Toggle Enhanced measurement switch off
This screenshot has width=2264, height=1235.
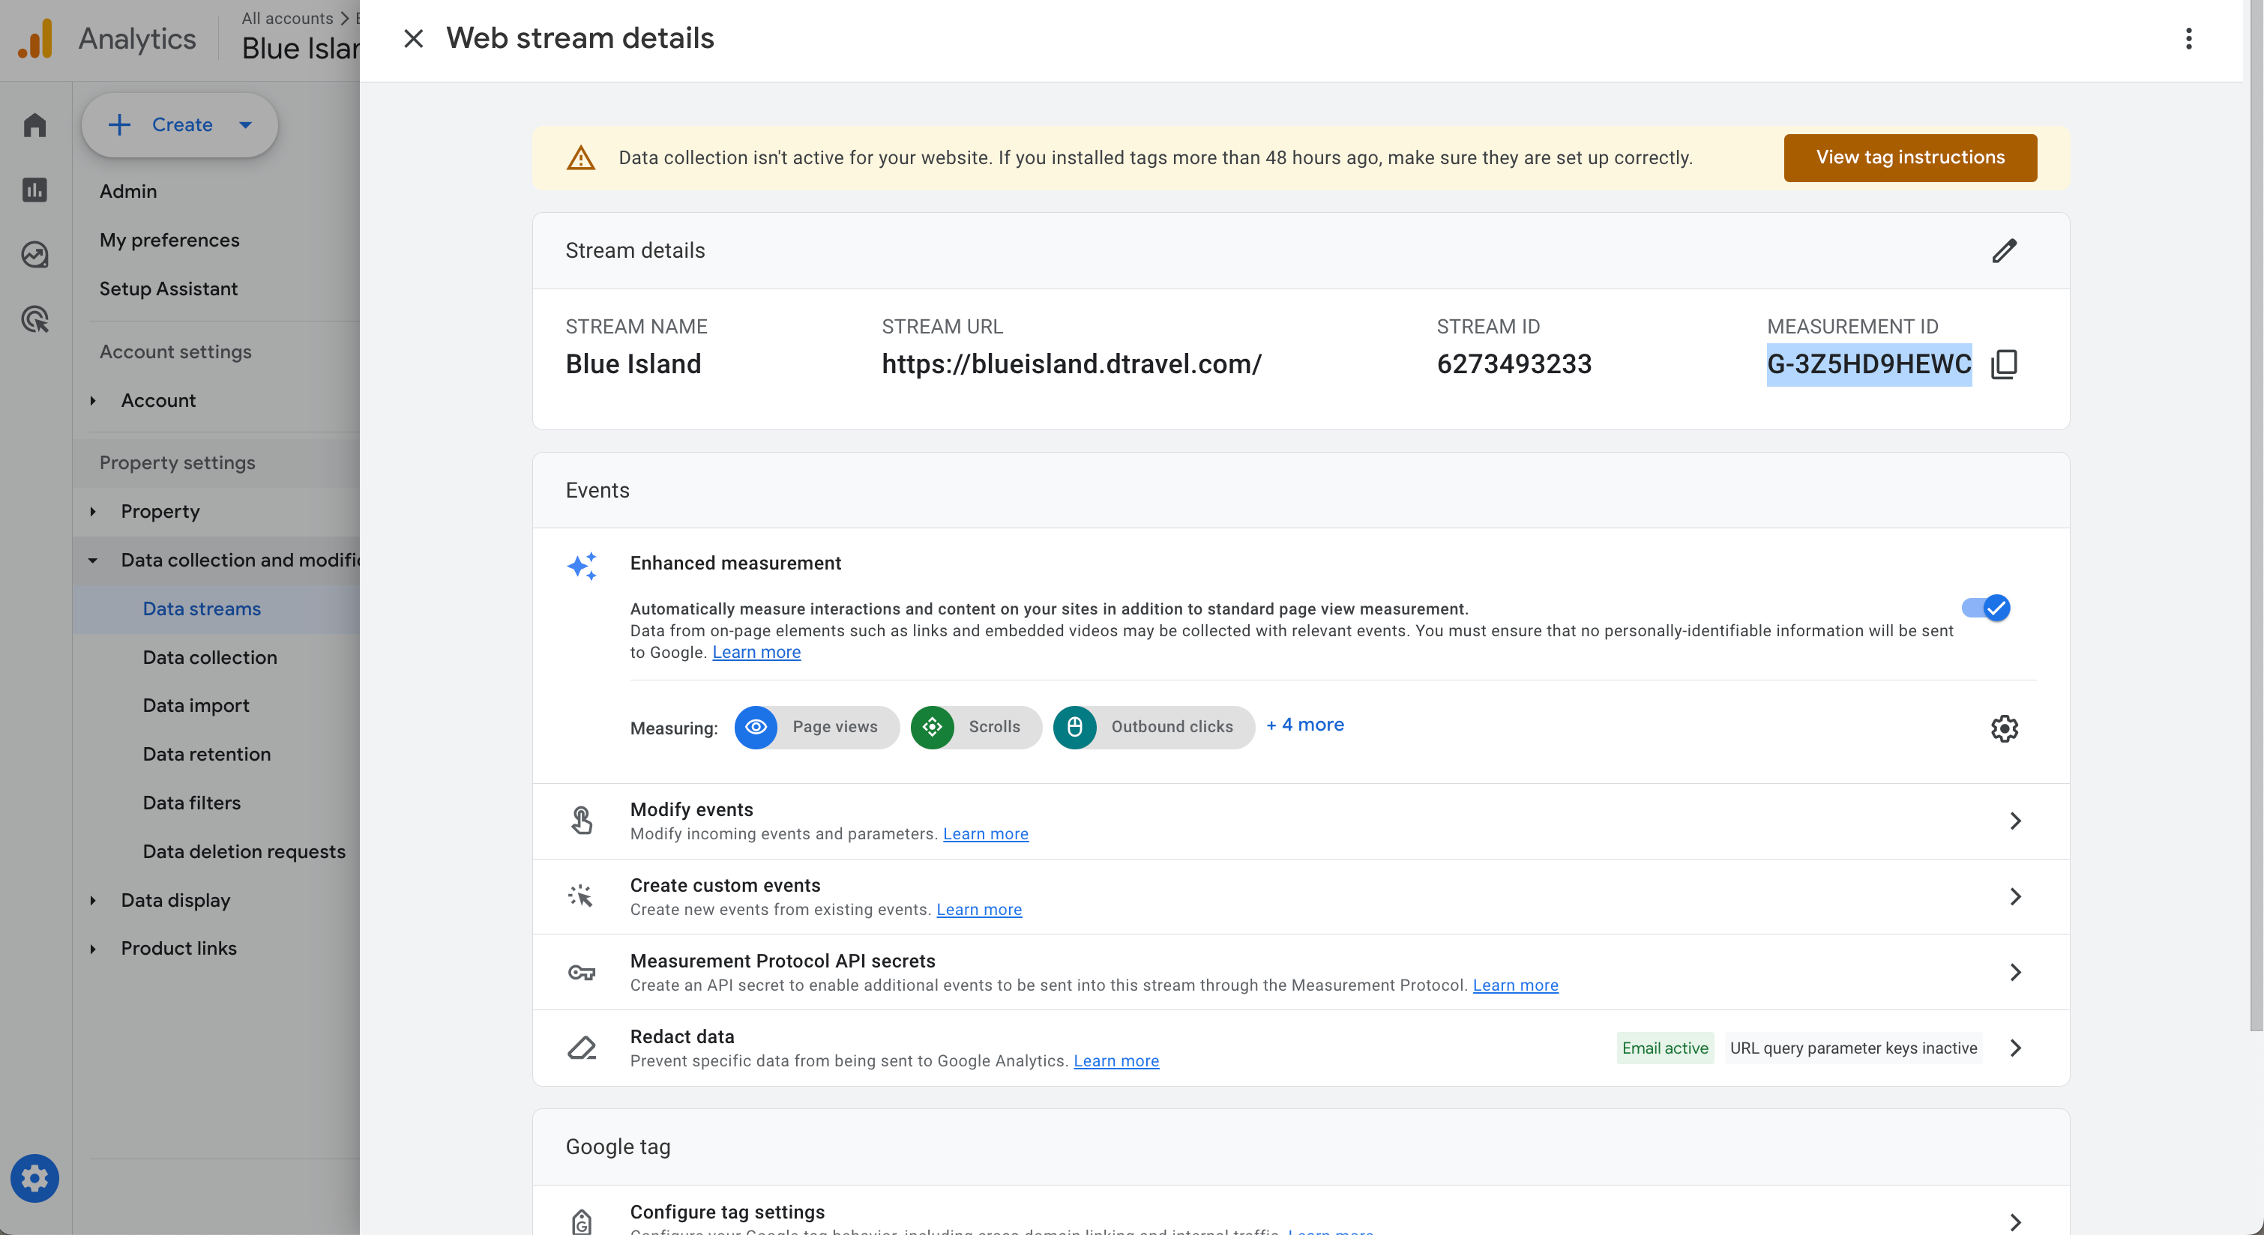coord(1987,608)
